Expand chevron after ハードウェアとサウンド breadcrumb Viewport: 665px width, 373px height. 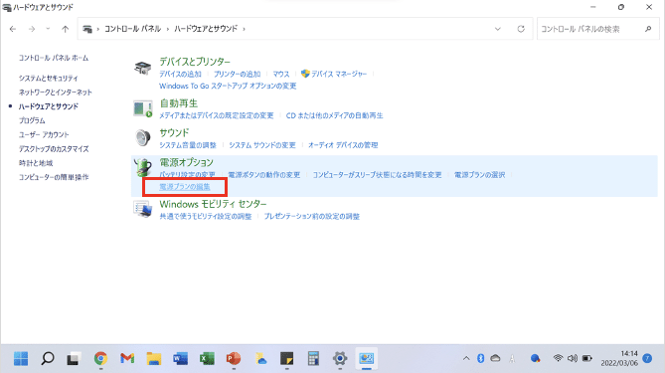(244, 29)
